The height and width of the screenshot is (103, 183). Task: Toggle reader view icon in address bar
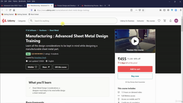[x=132, y=10]
